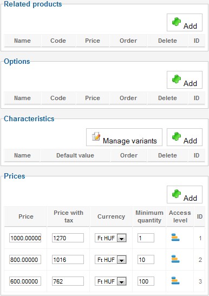The image size is (209, 296).
Task: Open access level icon for price ID 3
Action: tap(175, 281)
